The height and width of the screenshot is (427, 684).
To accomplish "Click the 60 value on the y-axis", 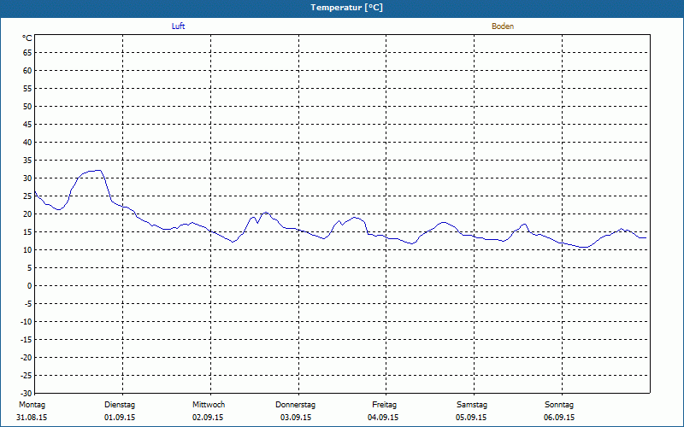I will [27, 71].
